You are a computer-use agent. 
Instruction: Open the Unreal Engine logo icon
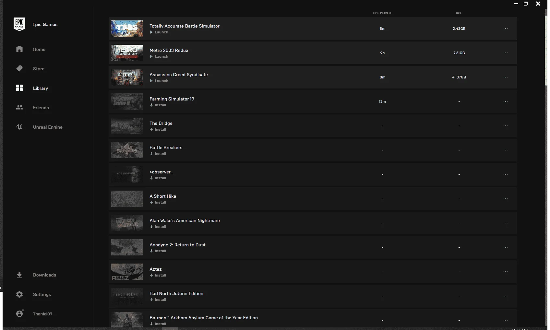click(19, 127)
